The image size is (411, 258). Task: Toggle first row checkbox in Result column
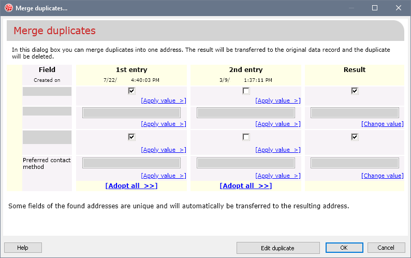pos(355,91)
